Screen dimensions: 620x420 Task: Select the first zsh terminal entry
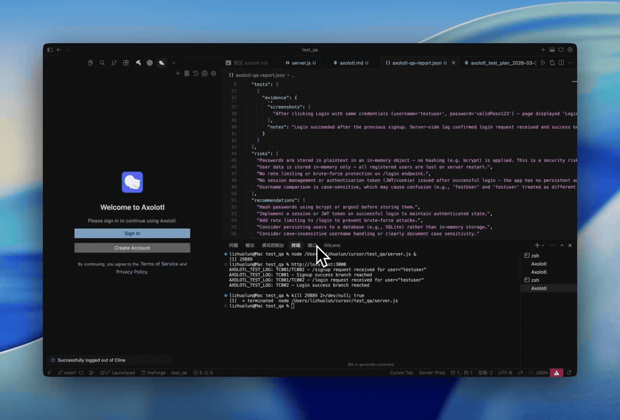tap(549, 255)
